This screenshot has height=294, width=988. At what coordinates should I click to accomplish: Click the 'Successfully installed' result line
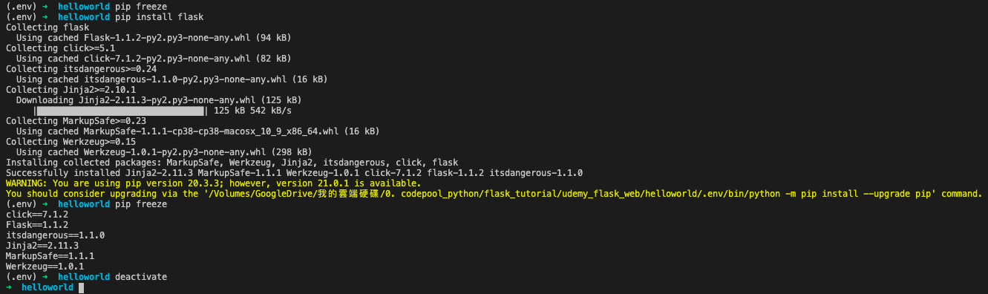point(294,173)
